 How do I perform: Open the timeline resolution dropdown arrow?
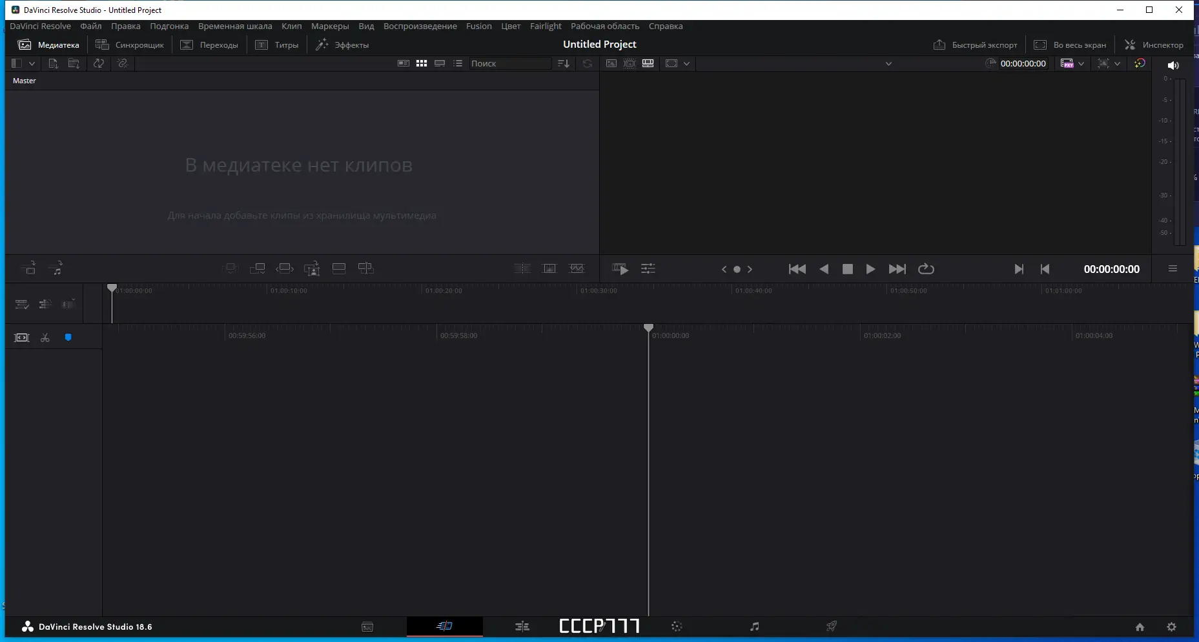(x=1117, y=63)
